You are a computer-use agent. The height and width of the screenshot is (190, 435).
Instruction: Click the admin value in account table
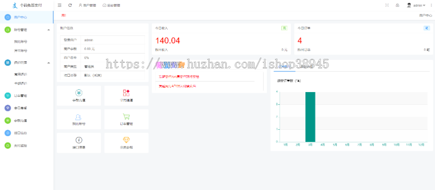tap(88, 40)
